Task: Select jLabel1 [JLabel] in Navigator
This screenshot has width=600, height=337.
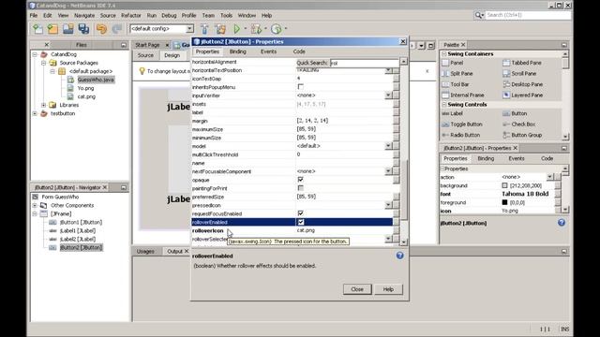Action: point(78,230)
